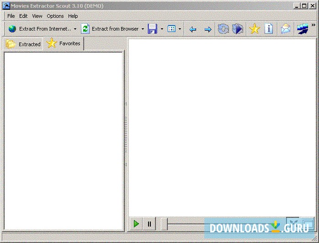319x243 pixels.
Task: Minimize the Movies Extractor Scout window
Action: (x=297, y=6)
